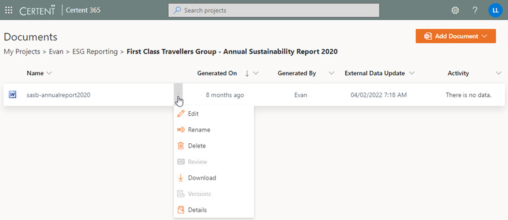
Task: Click the Certent 365 title
Action: pos(83,10)
